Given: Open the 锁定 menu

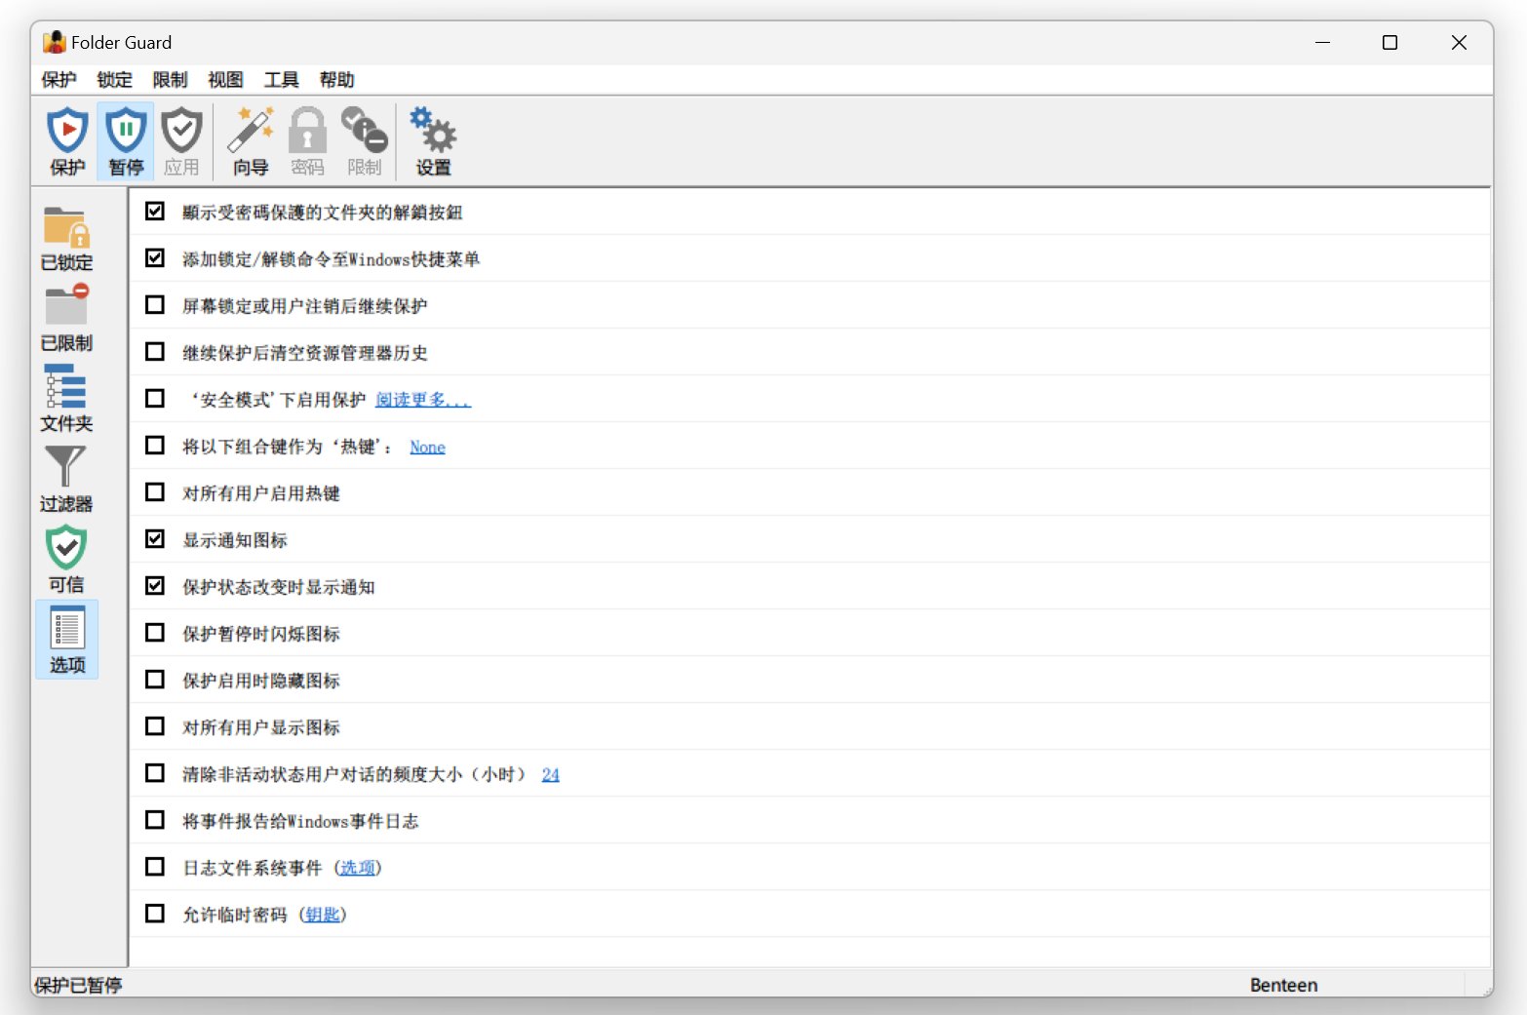Looking at the screenshot, I should [x=114, y=80].
